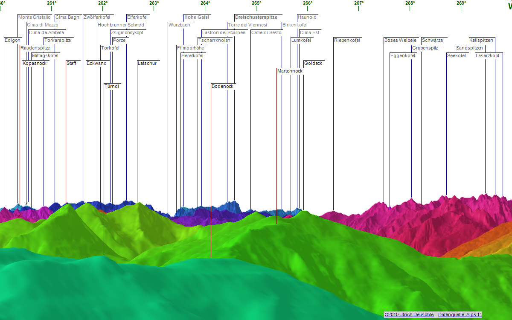The image size is (512, 320).
Task: Select the Türndl peak label
Action: [x=112, y=87]
